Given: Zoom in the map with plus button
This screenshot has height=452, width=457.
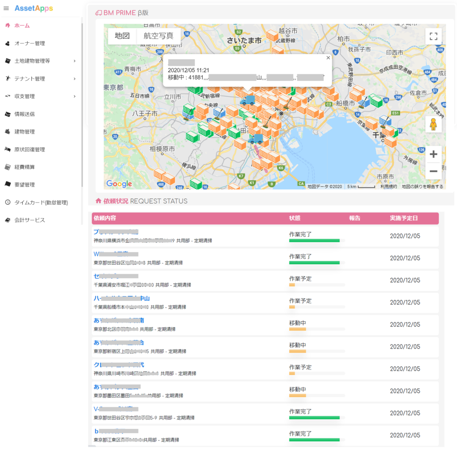Looking at the screenshot, I should 433,154.
